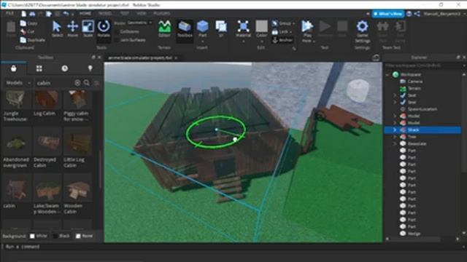Open Toolbox Creations tab (bulb icon)
467x262 pixels.
(x=90, y=68)
